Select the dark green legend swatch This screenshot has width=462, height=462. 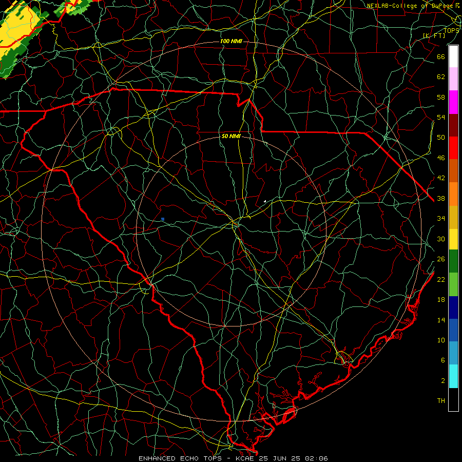453,261
